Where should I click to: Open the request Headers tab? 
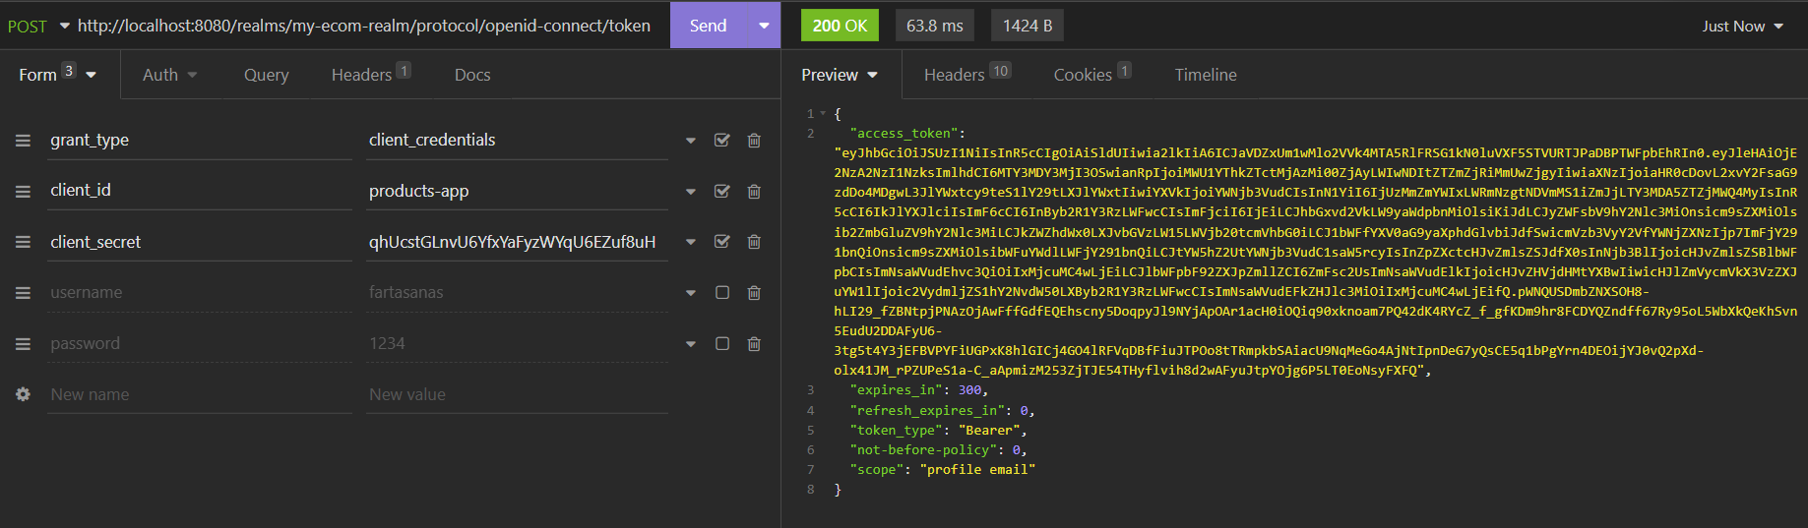coord(371,75)
